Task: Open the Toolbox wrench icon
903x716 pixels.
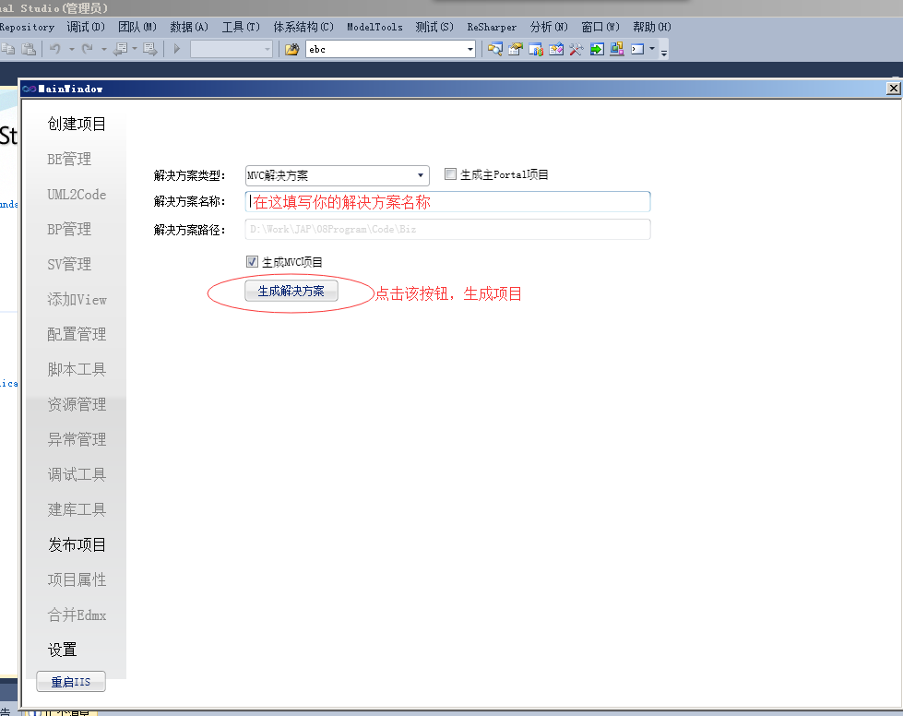Action: (576, 49)
